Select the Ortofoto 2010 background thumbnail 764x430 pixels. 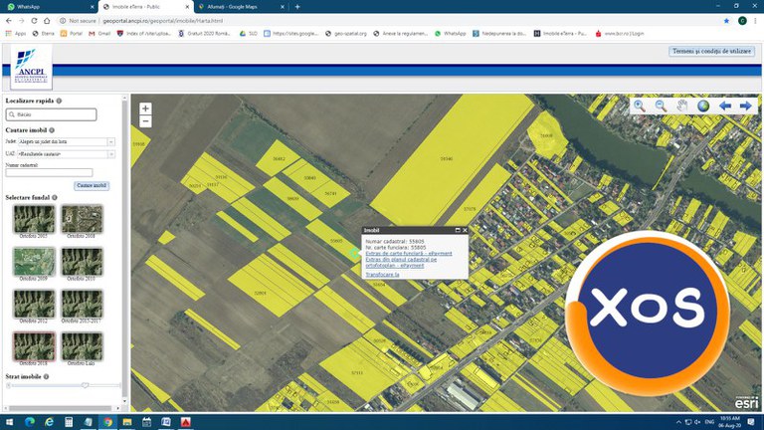coord(82,262)
